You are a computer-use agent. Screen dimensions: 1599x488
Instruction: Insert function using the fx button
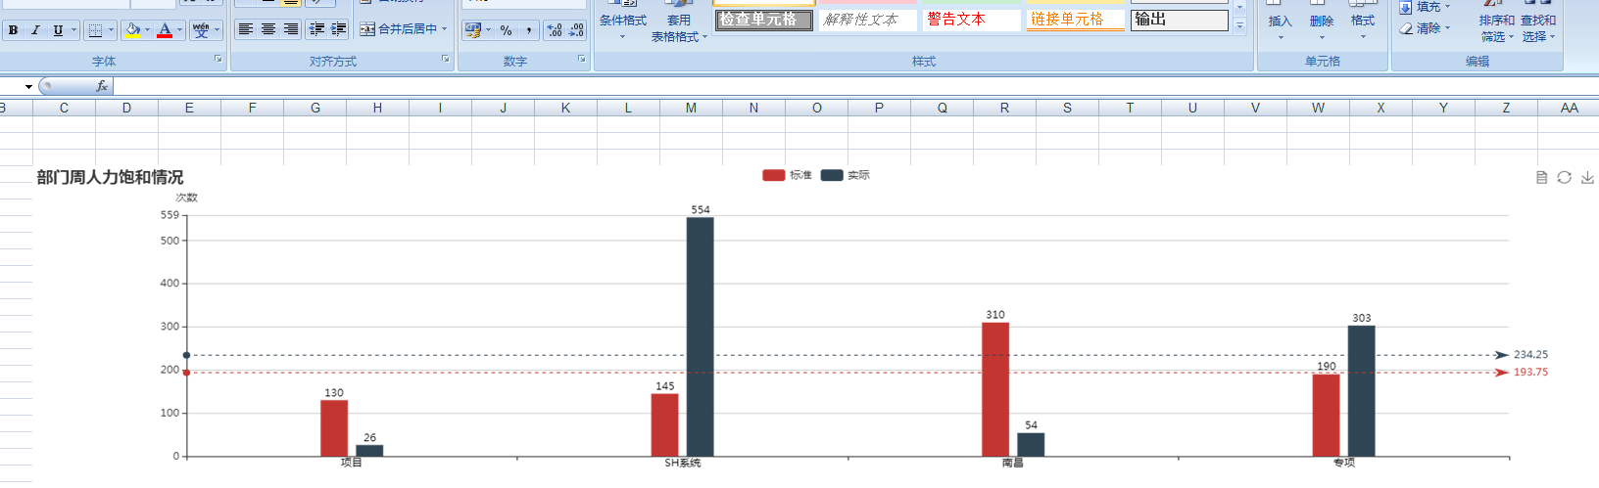coord(101,86)
